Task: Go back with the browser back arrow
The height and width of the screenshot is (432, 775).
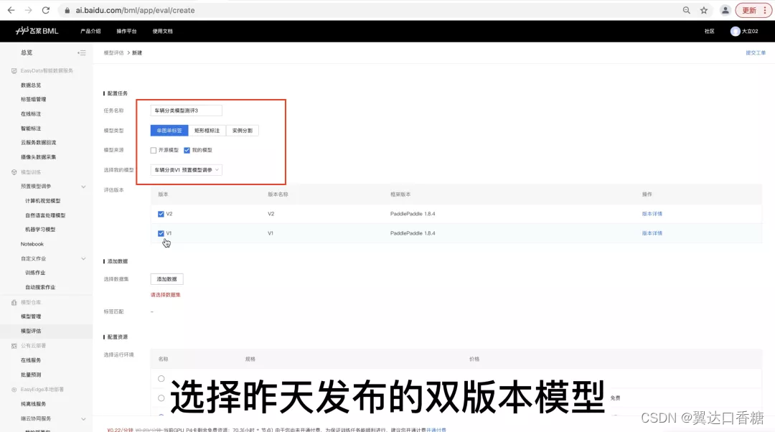Action: pyautogui.click(x=11, y=10)
